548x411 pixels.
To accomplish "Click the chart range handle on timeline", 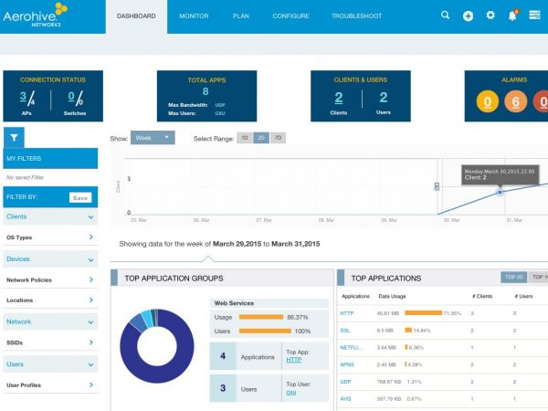I will pos(437,186).
